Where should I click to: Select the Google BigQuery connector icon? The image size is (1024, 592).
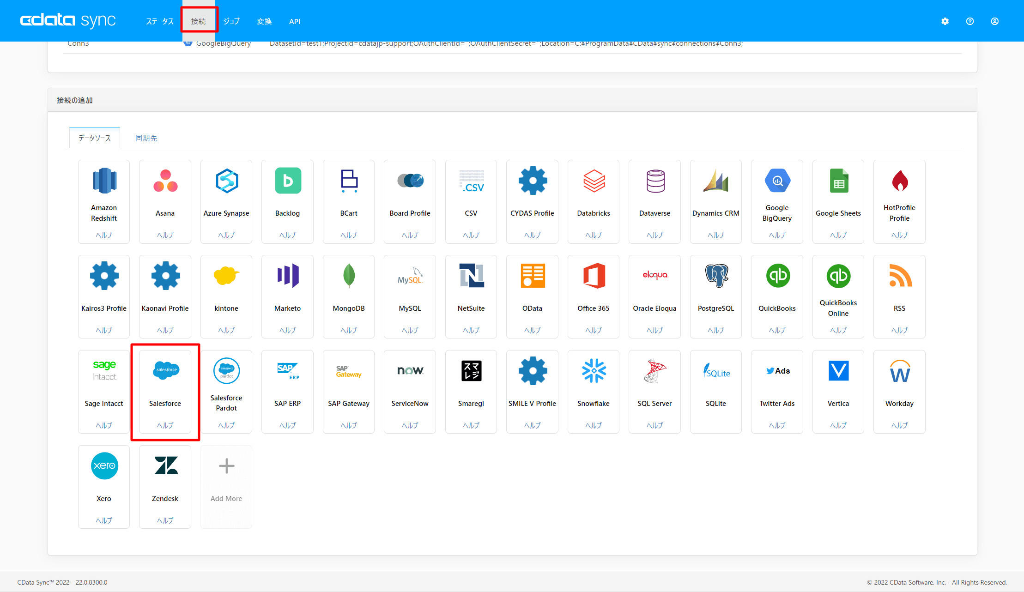pyautogui.click(x=777, y=181)
